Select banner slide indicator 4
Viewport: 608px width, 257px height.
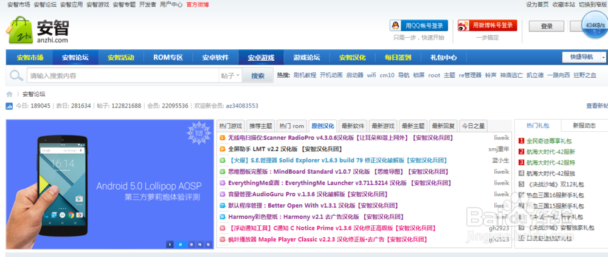tap(199, 244)
